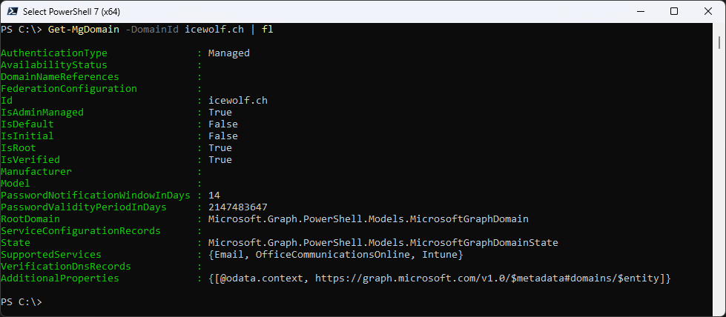The width and height of the screenshot is (726, 317).
Task: Click the PasswordNotificationWindowInDays value 14
Action: click(x=214, y=196)
